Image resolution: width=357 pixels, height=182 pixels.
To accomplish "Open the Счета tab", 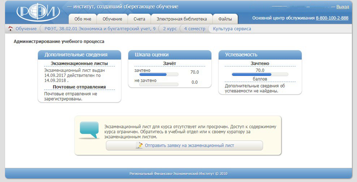I will 139,19.
